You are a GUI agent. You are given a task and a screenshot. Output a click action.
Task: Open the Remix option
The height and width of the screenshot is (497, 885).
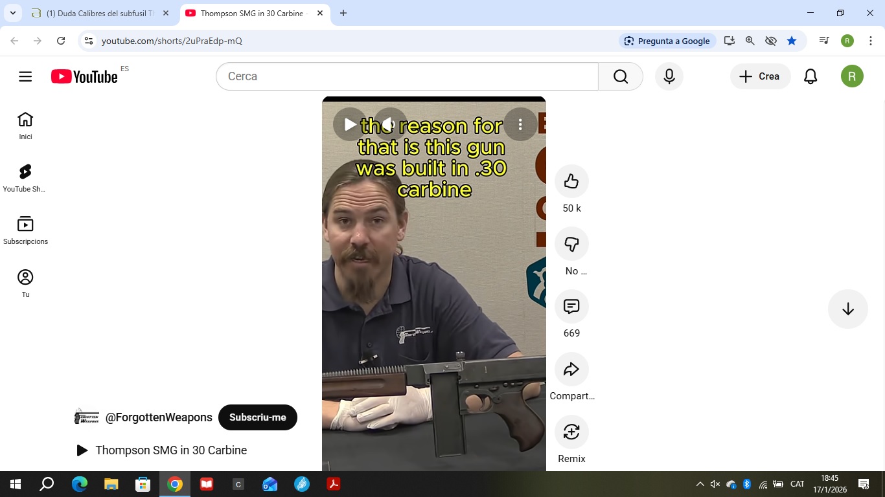[571, 432]
